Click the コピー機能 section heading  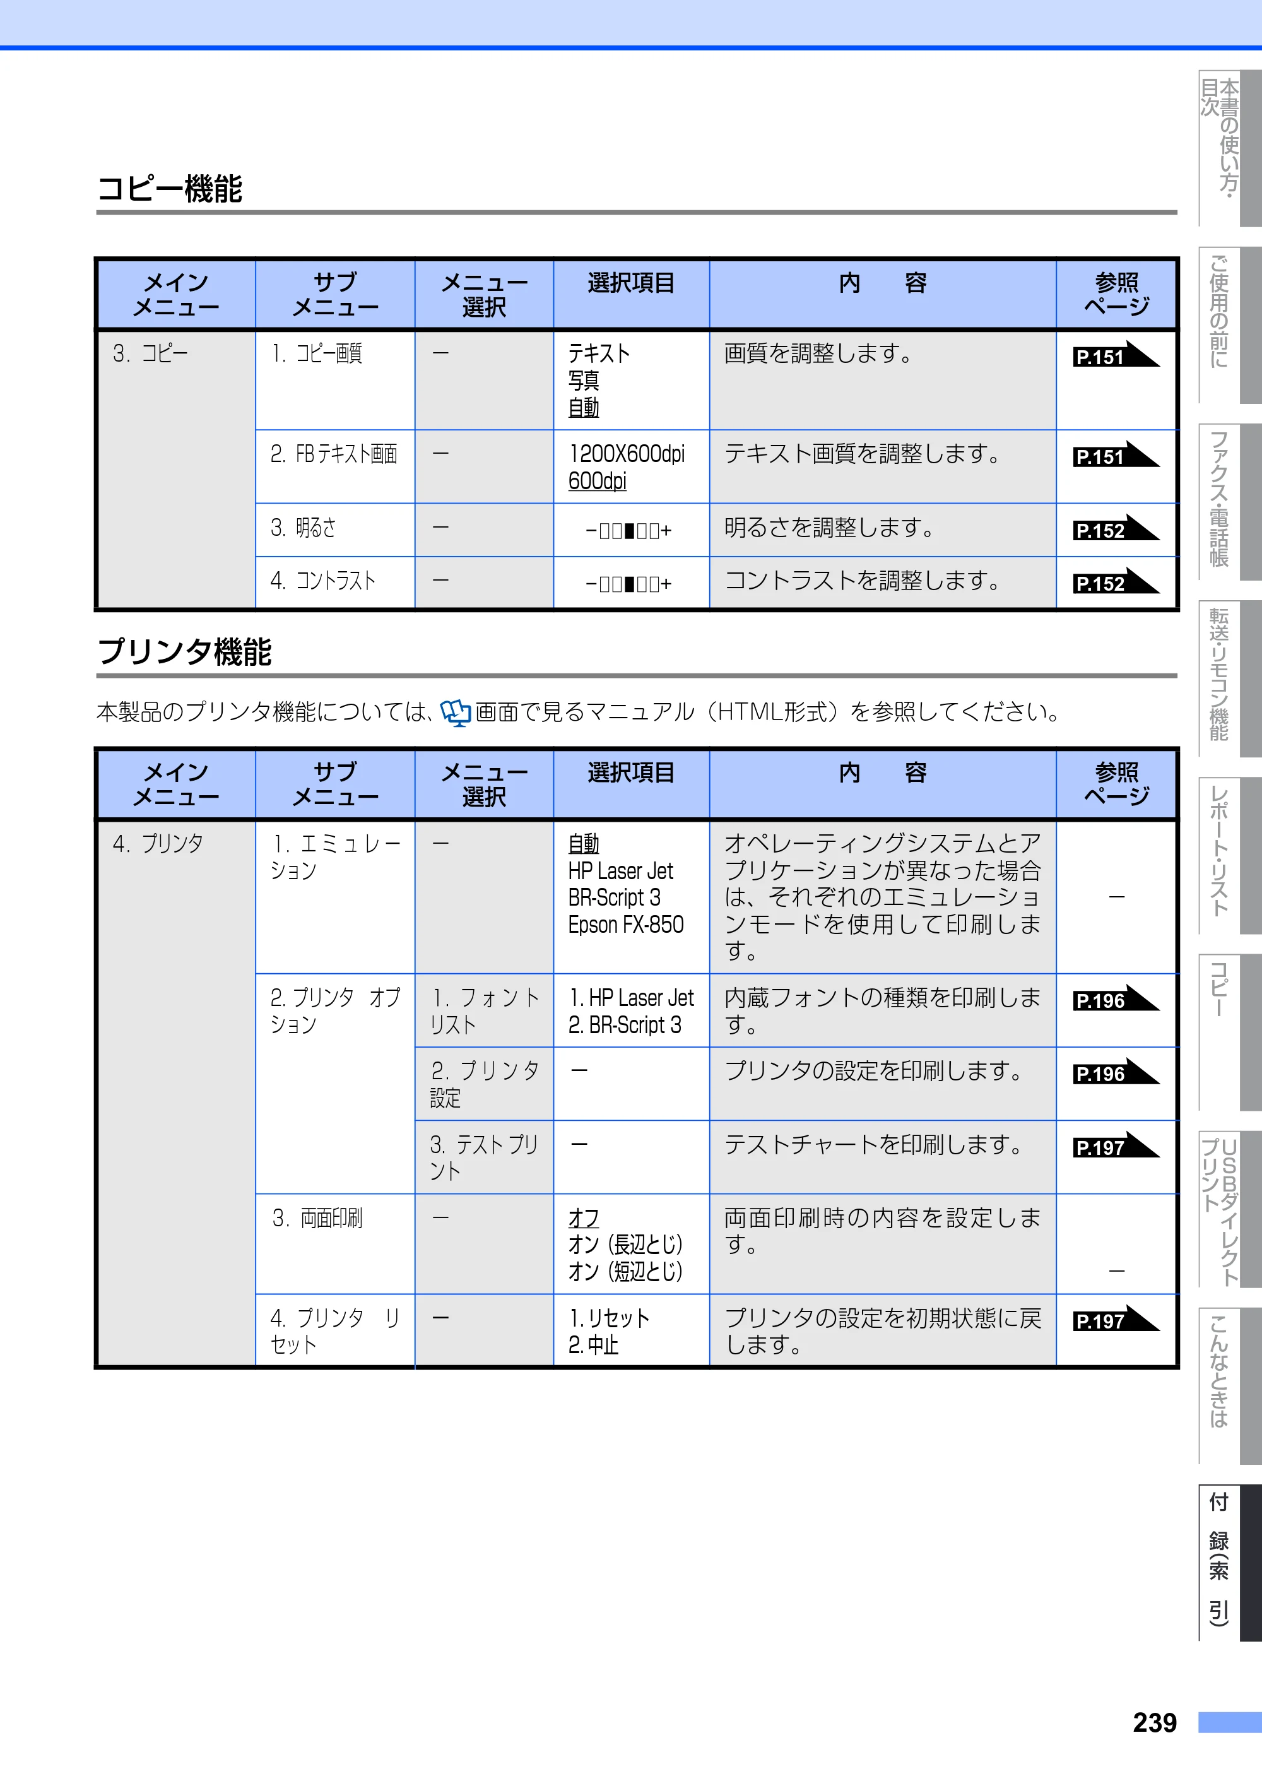[170, 189]
